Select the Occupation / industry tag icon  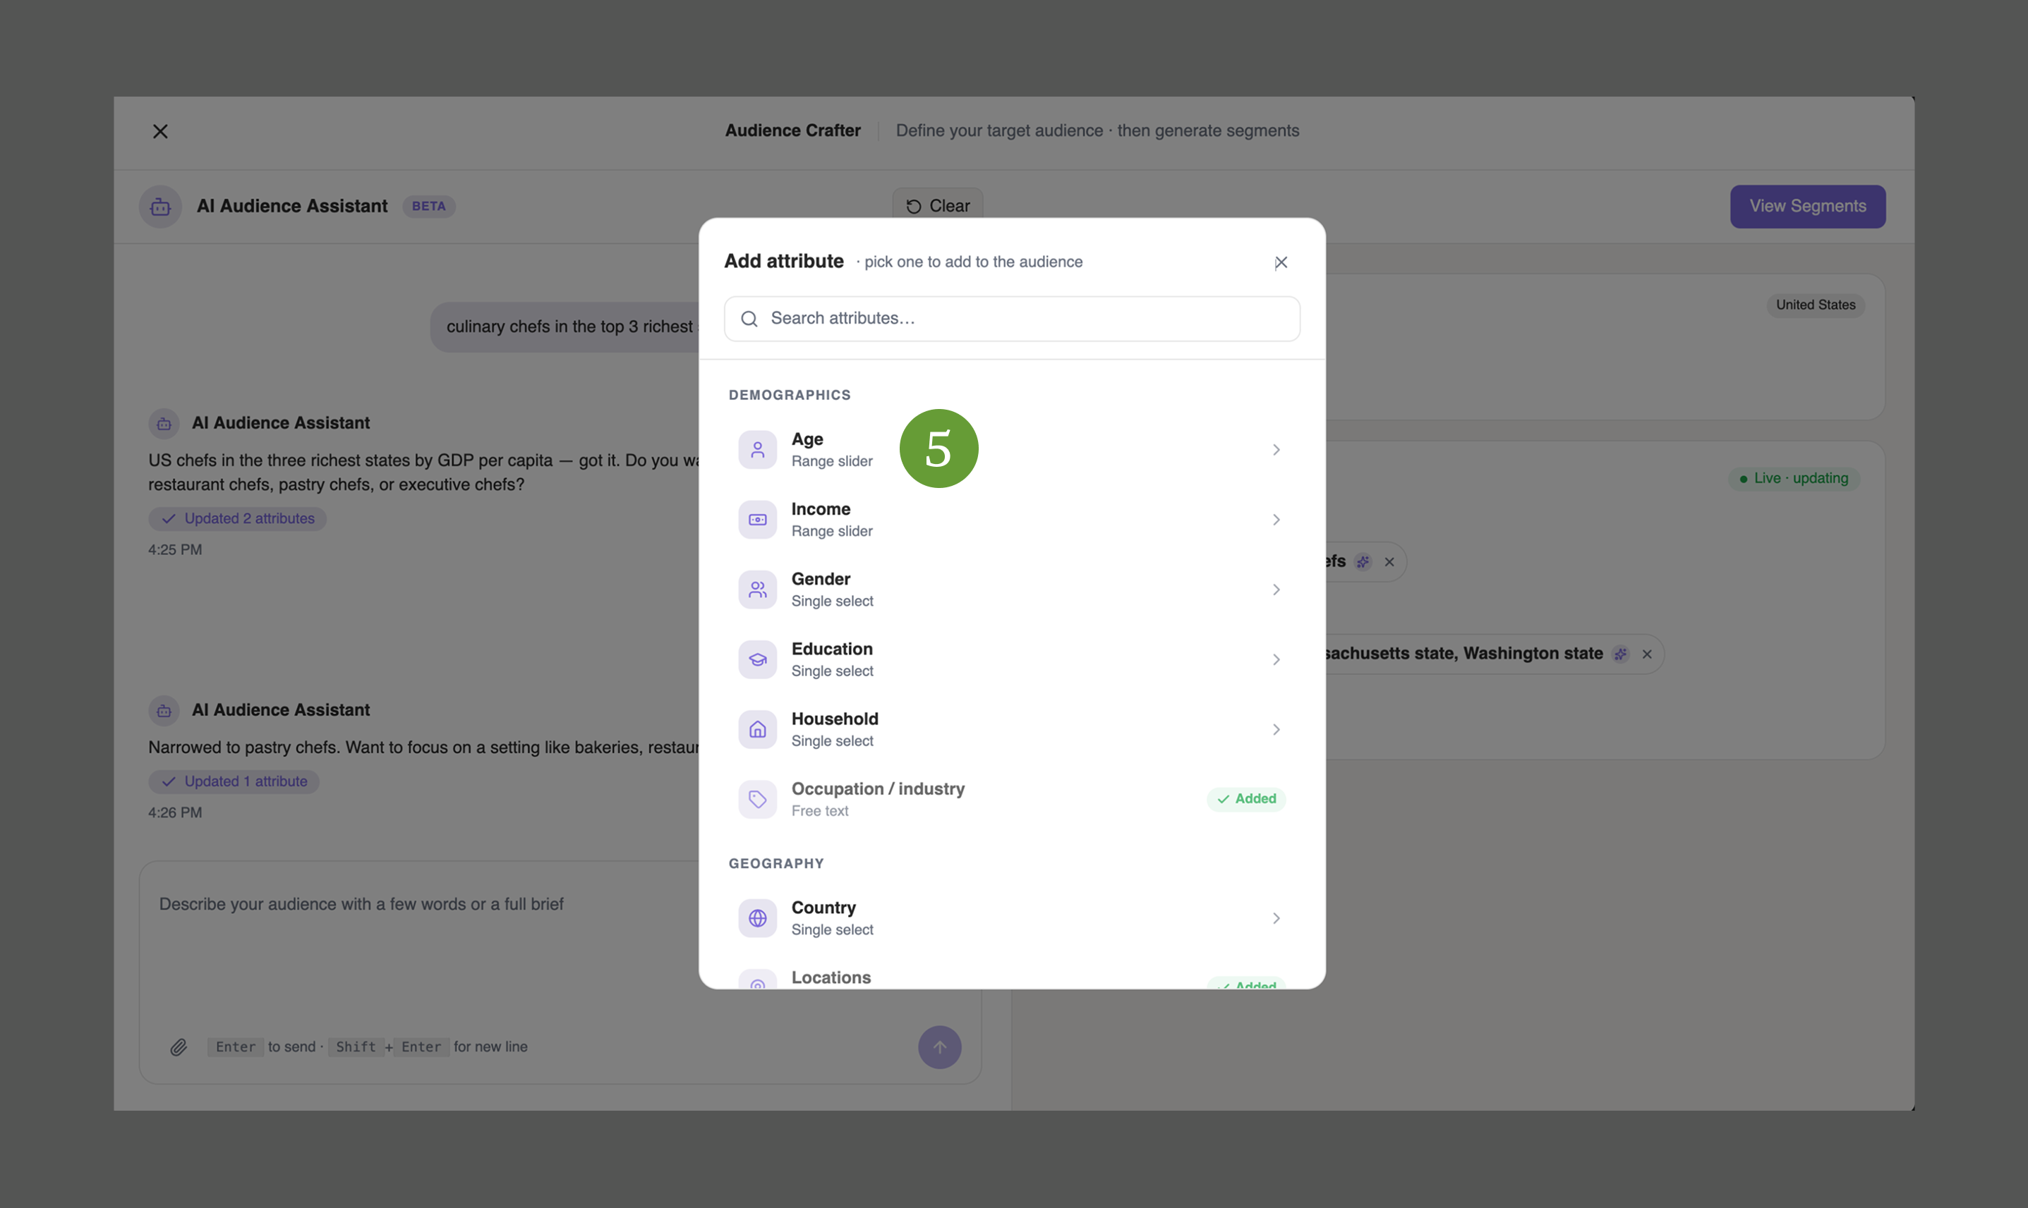tap(757, 800)
